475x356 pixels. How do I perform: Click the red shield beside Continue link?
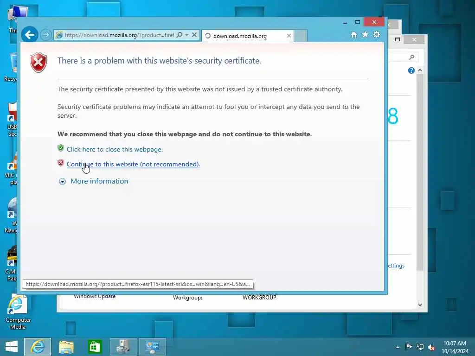point(61,163)
